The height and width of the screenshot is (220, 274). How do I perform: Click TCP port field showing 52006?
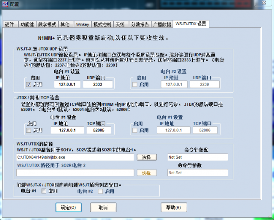coord(205,131)
